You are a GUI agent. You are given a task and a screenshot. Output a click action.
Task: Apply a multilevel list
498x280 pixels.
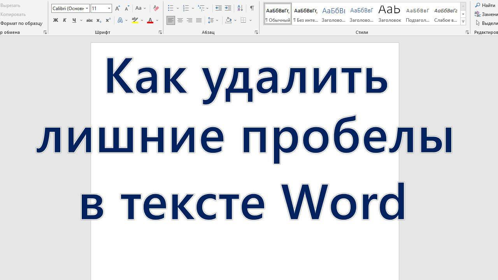click(x=201, y=8)
